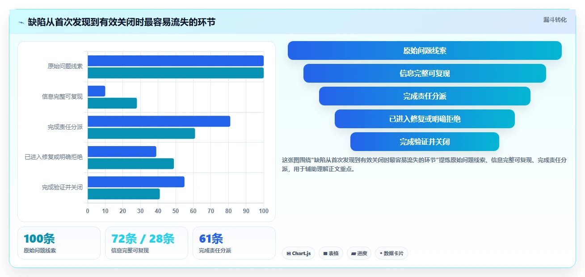Click the teal bar for 原始问题线索
The image size is (585, 277).
[176, 73]
